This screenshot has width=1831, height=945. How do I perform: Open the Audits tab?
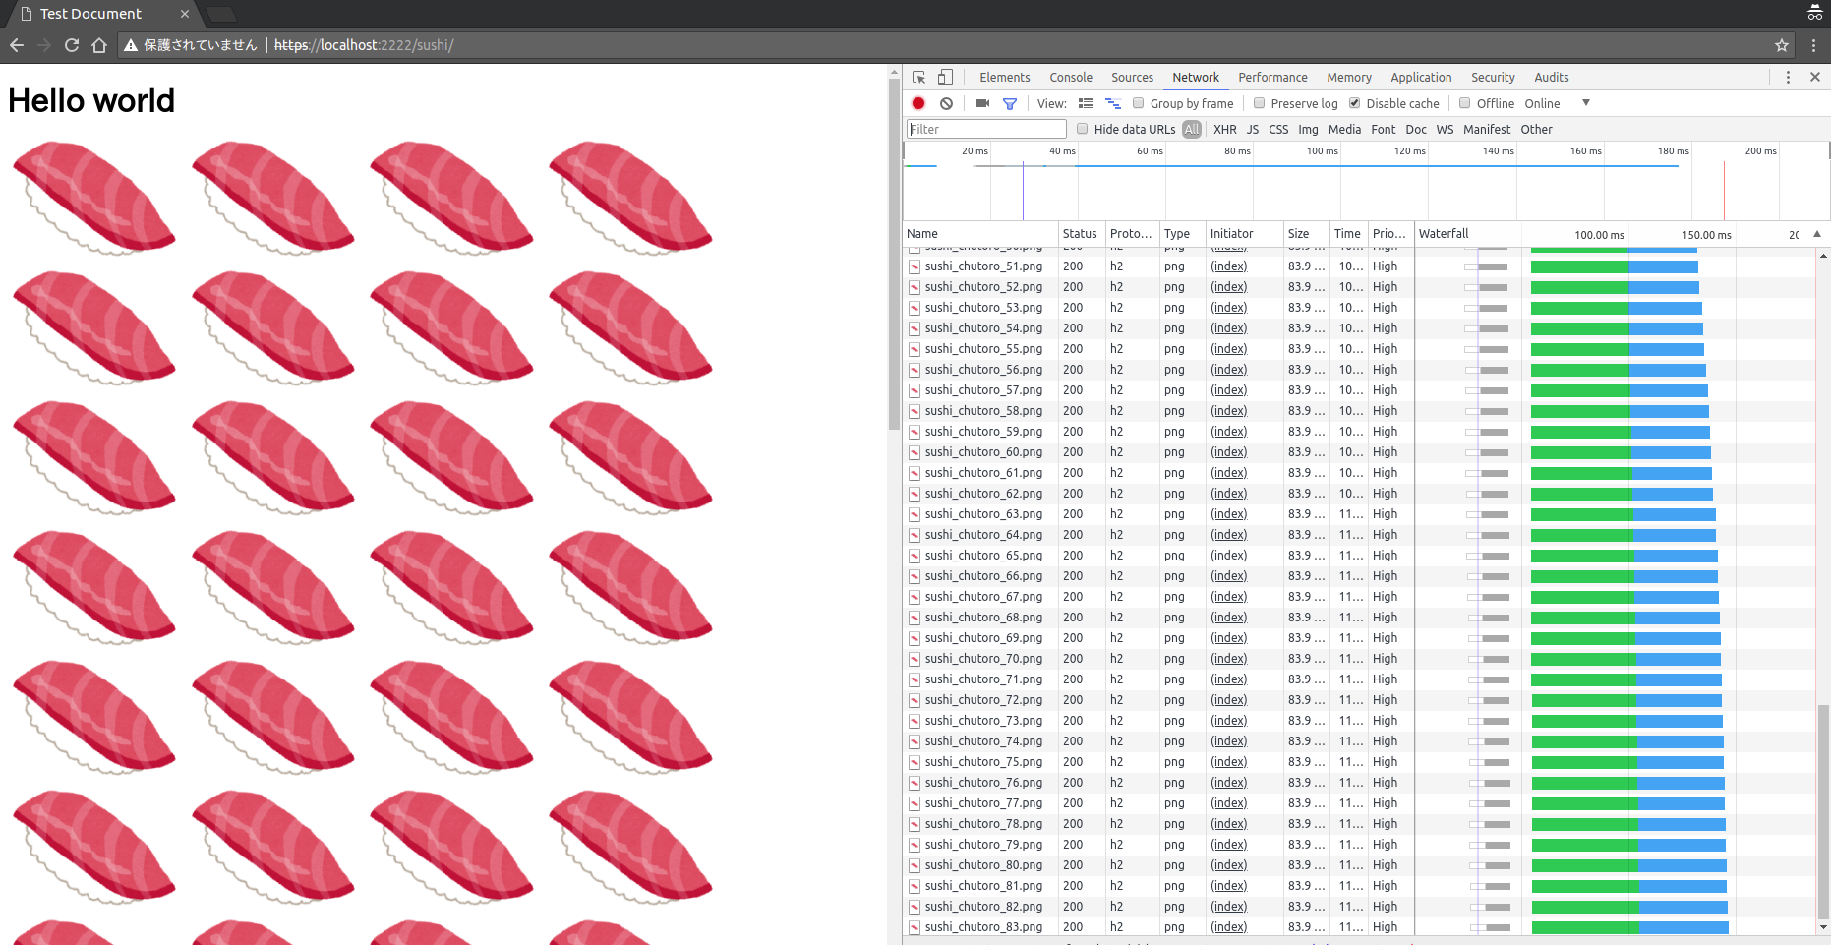[1552, 77]
